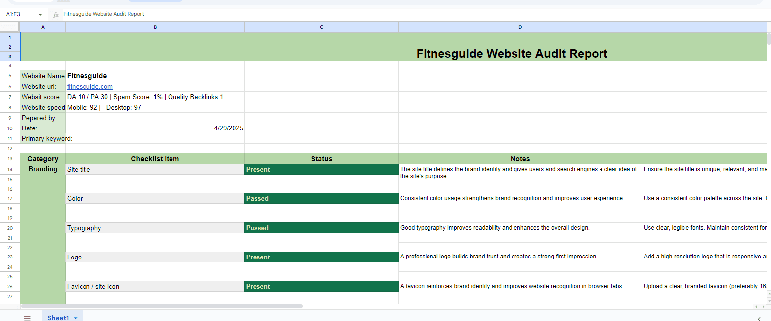Click the vertical scrollbar down arrow
The image size is (771, 321).
coord(769,300)
